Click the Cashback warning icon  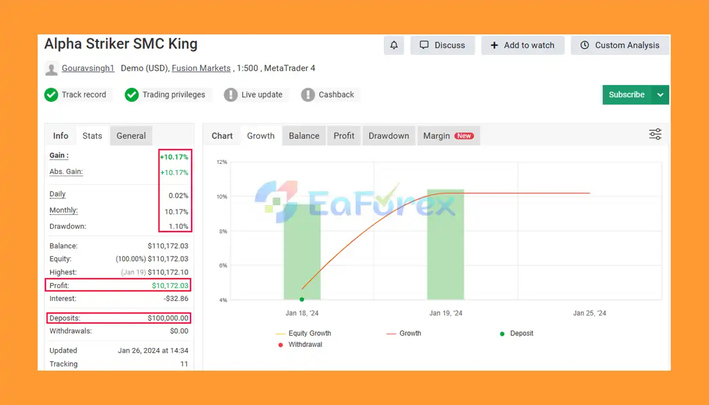coord(308,95)
